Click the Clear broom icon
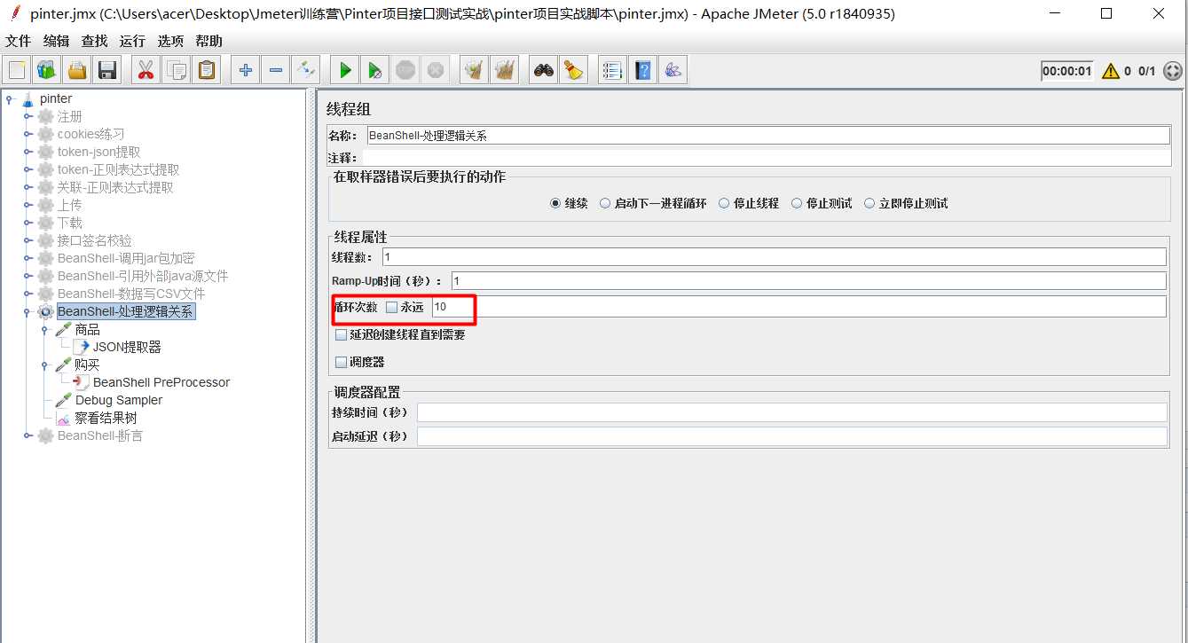 475,70
